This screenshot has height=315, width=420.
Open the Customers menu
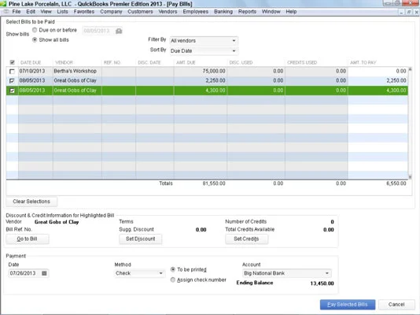click(x=140, y=12)
